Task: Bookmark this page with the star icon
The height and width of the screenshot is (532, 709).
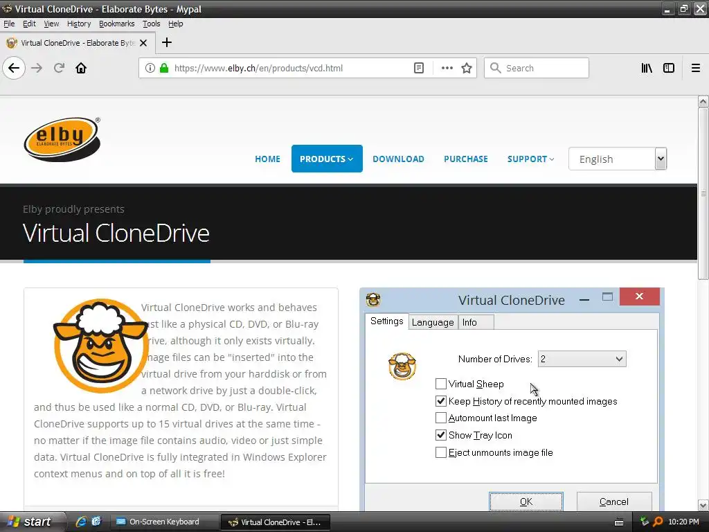Action: 467,68
